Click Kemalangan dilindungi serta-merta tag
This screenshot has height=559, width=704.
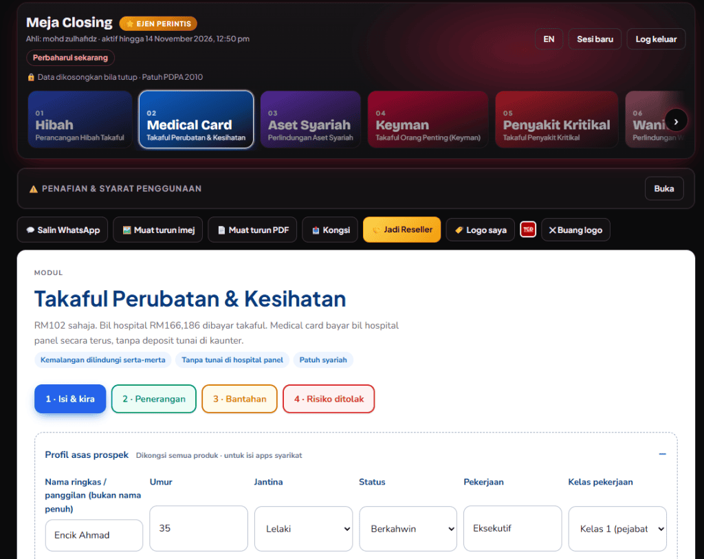(x=103, y=360)
